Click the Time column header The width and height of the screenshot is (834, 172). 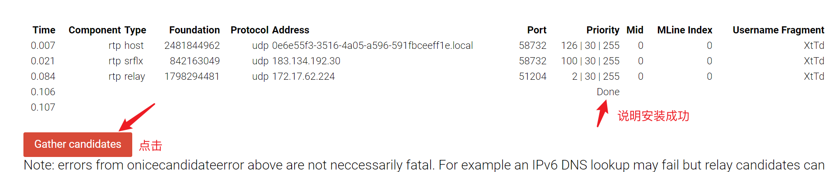[x=44, y=30]
